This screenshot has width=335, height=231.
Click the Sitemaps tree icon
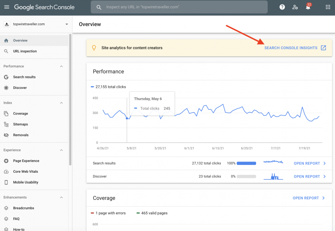coord(6,124)
